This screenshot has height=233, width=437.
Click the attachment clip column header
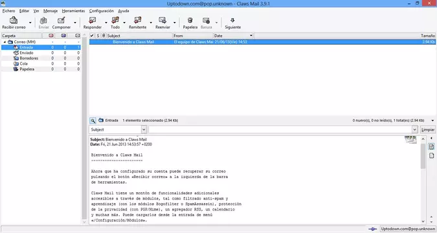click(x=104, y=36)
